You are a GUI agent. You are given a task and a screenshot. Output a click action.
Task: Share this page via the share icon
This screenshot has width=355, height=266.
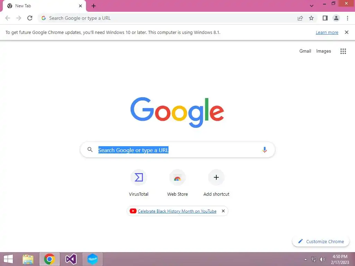[300, 18]
